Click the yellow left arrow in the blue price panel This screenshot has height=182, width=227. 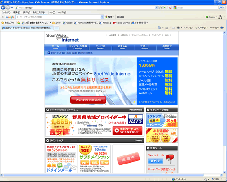tap(134, 102)
